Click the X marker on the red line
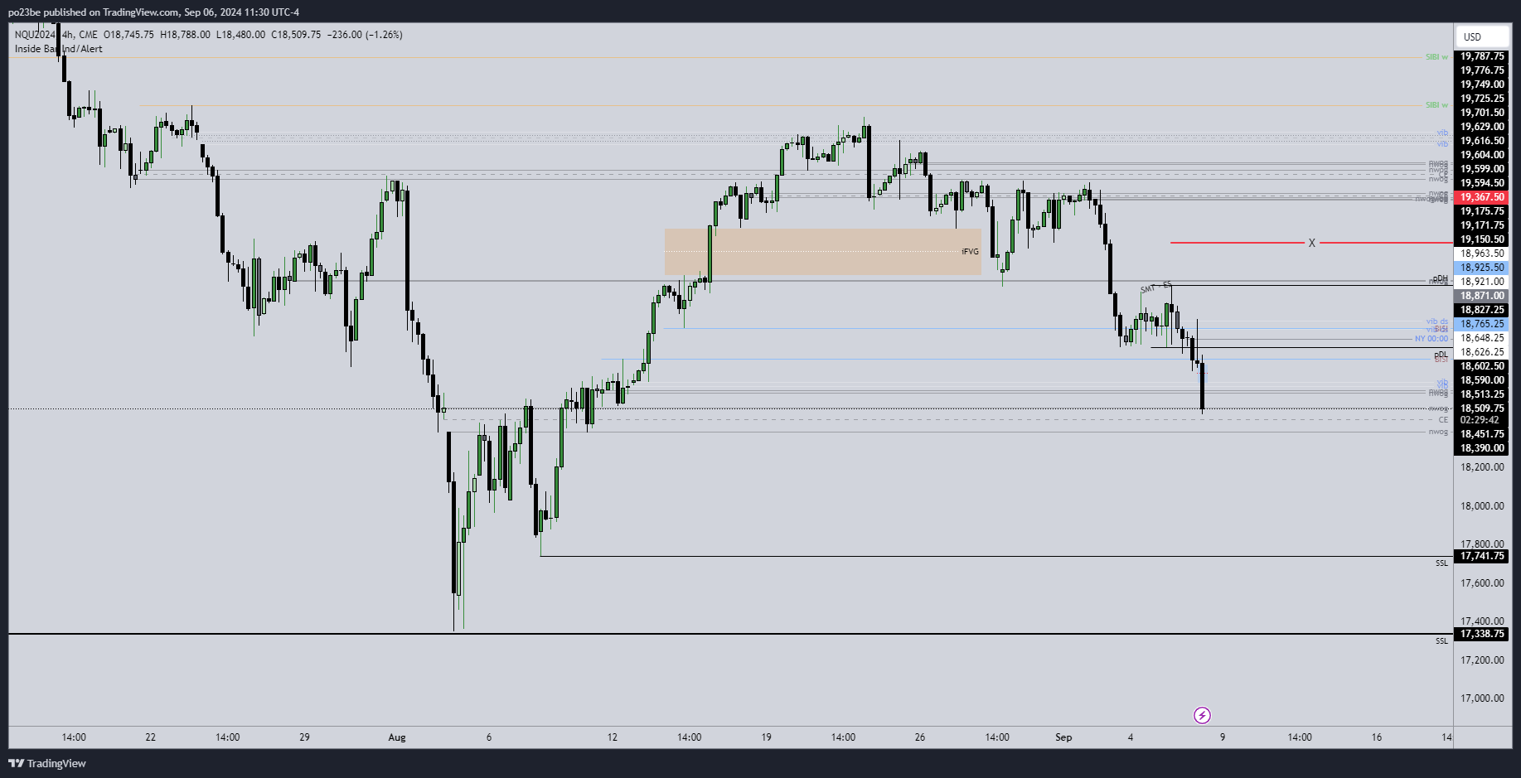The height and width of the screenshot is (778, 1521). point(1311,243)
